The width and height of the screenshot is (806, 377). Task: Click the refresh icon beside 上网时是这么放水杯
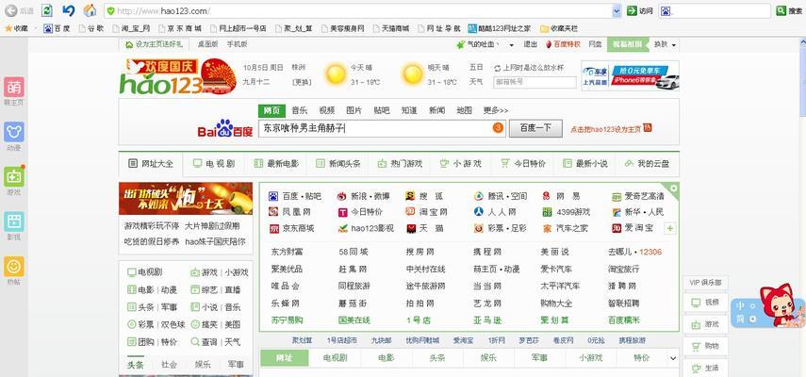point(497,68)
